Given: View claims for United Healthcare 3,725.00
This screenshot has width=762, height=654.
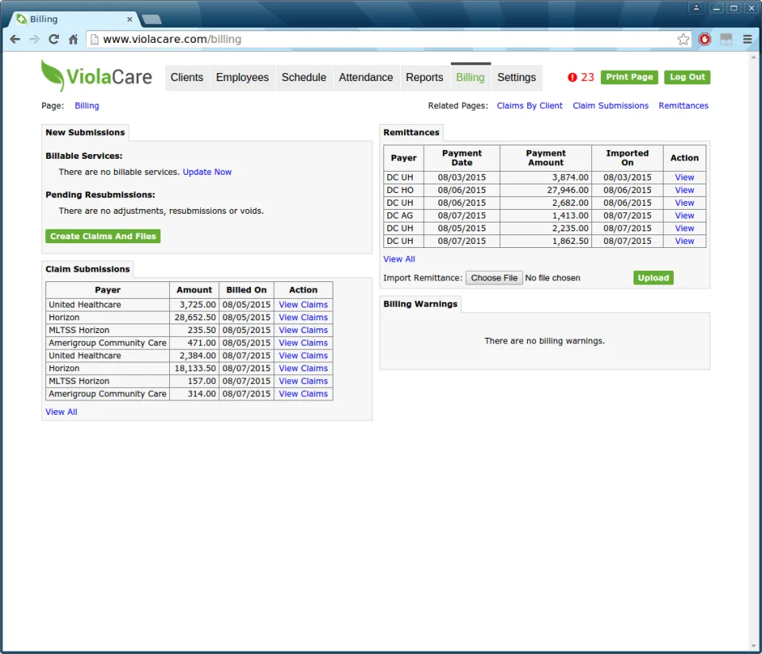Looking at the screenshot, I should pyautogui.click(x=303, y=304).
